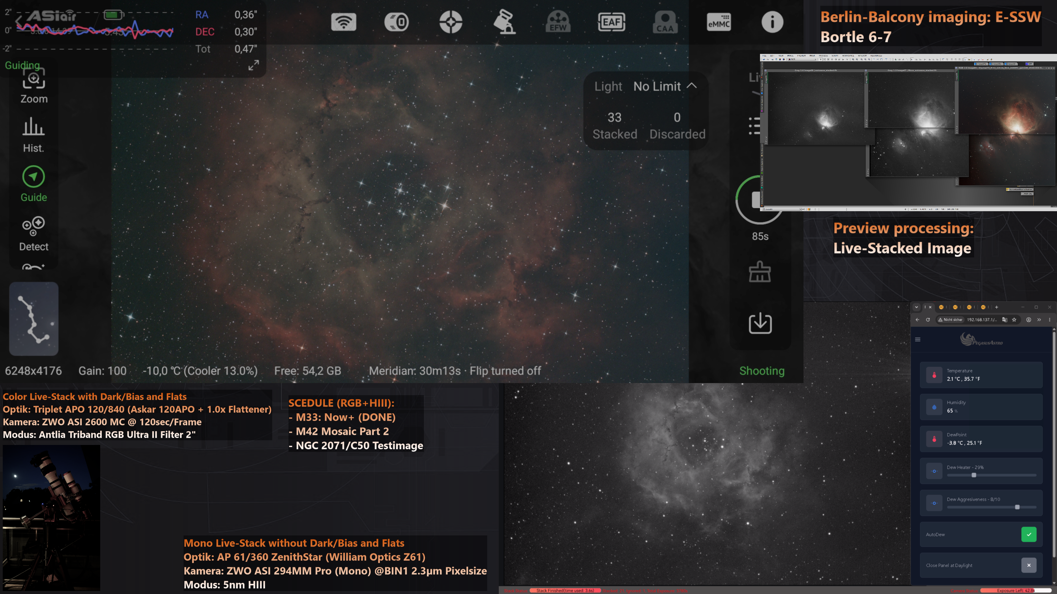The image size is (1057, 594).
Task: Toggle the AutoDew green checkbox
Action: [1028, 534]
